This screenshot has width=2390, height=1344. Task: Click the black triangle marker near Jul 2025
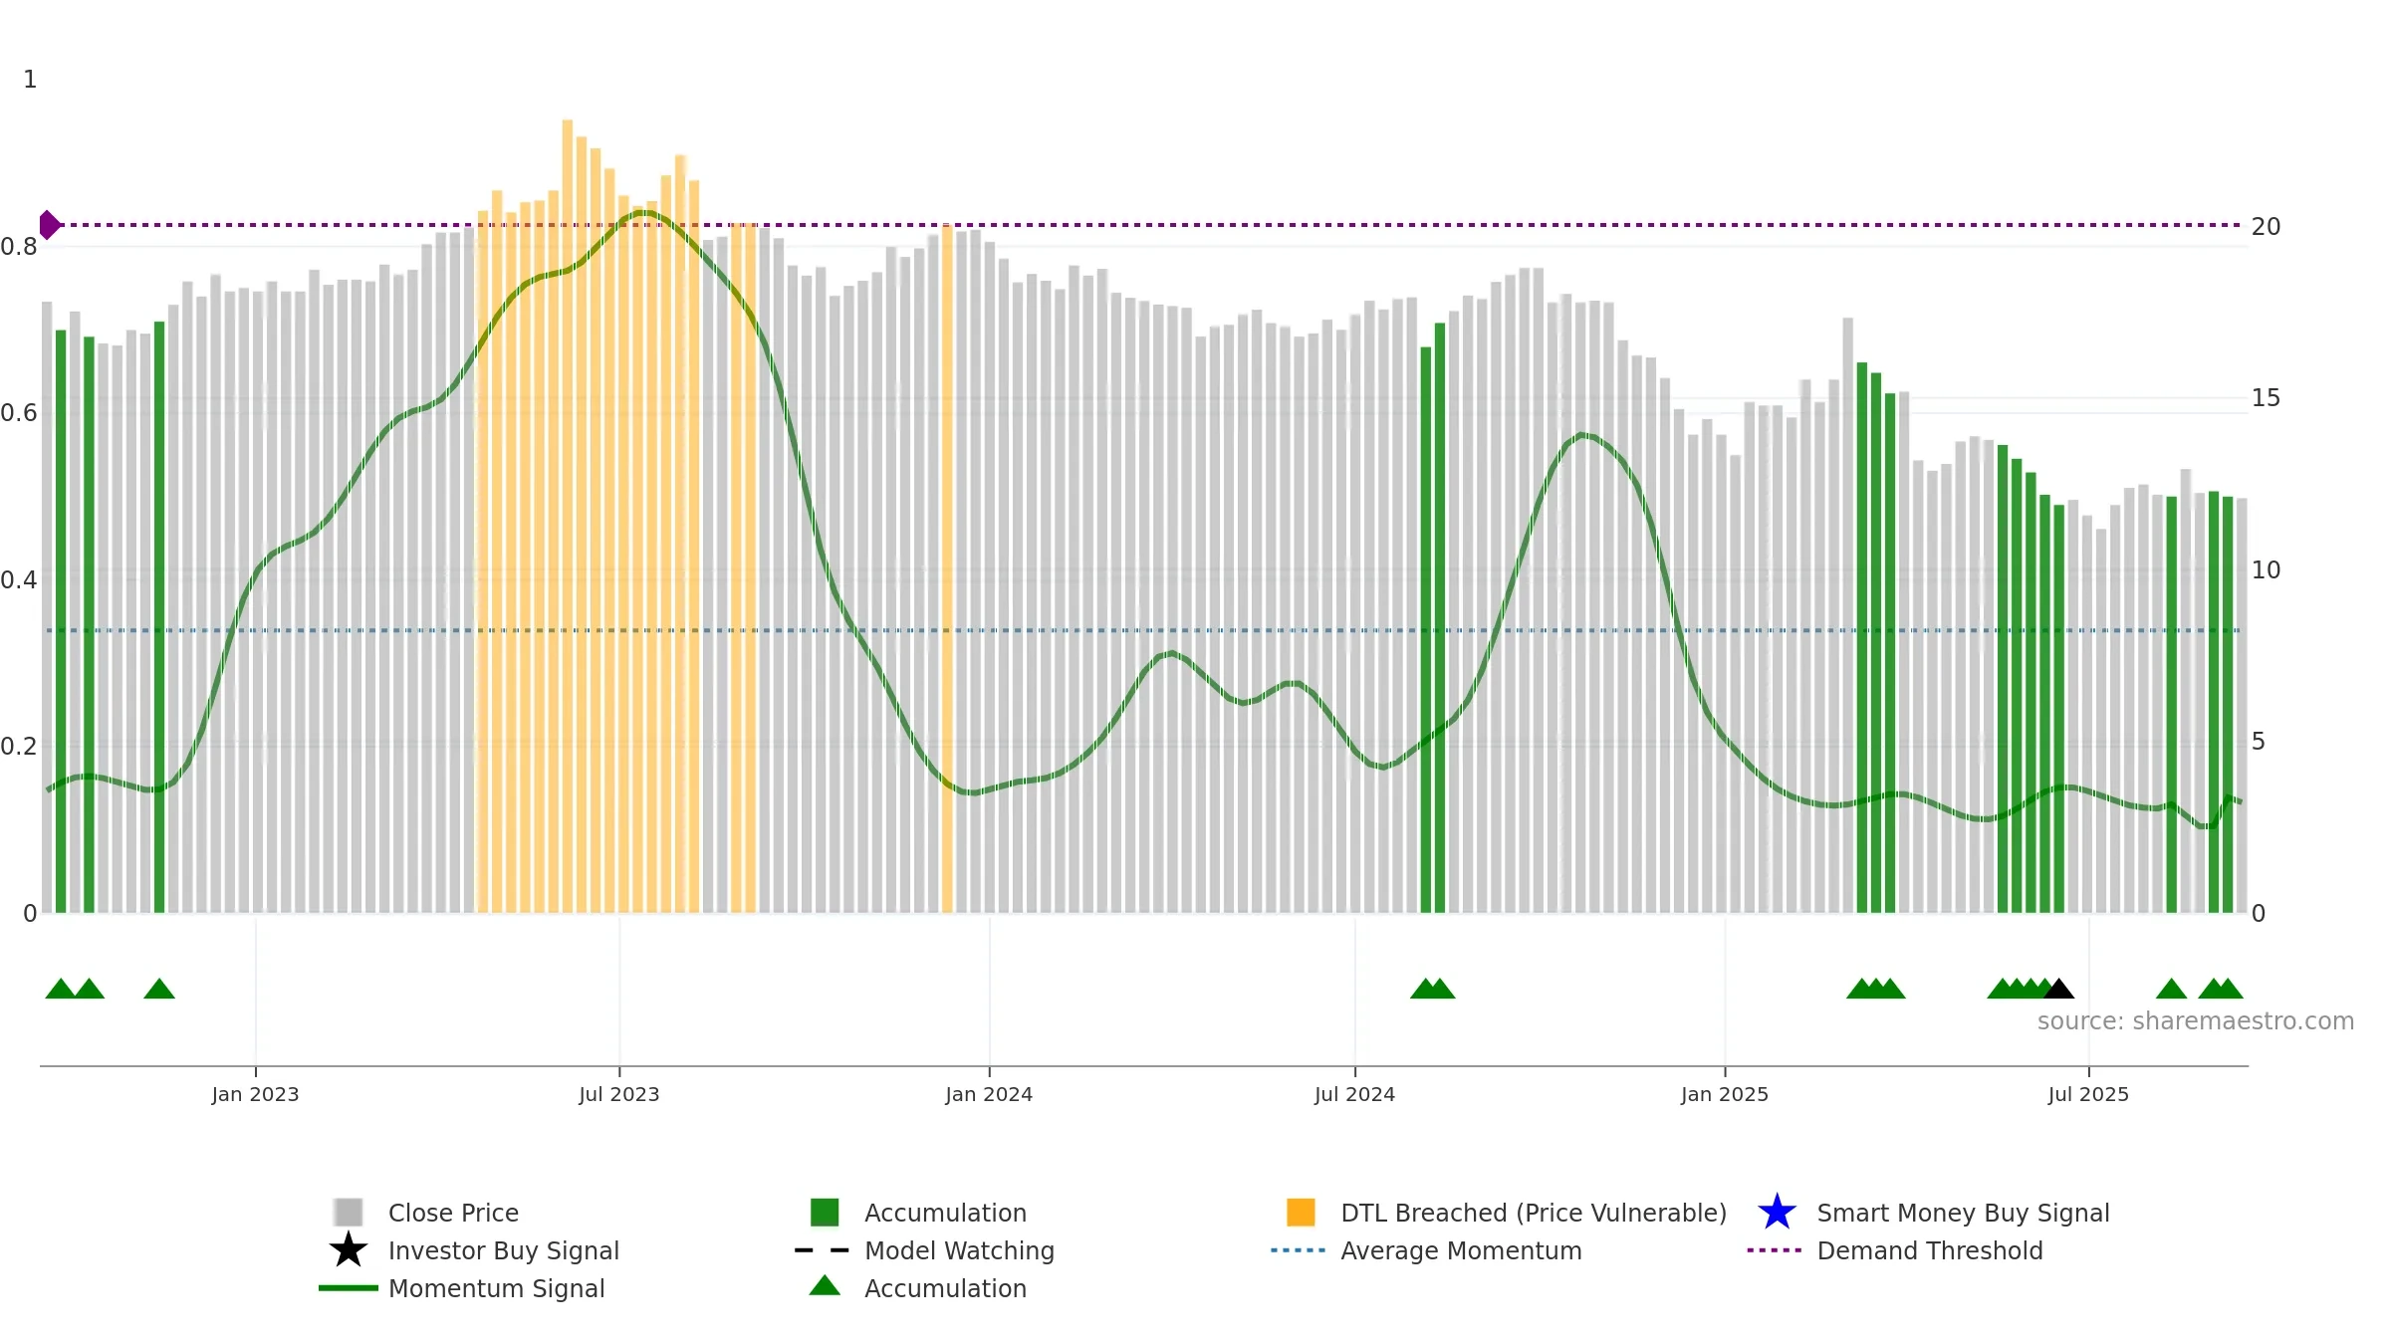(x=2058, y=989)
